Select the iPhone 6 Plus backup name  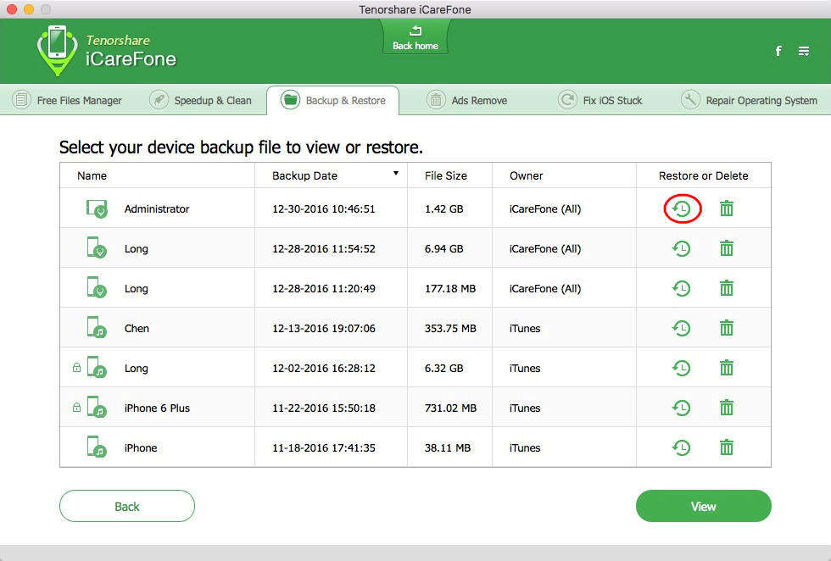157,408
